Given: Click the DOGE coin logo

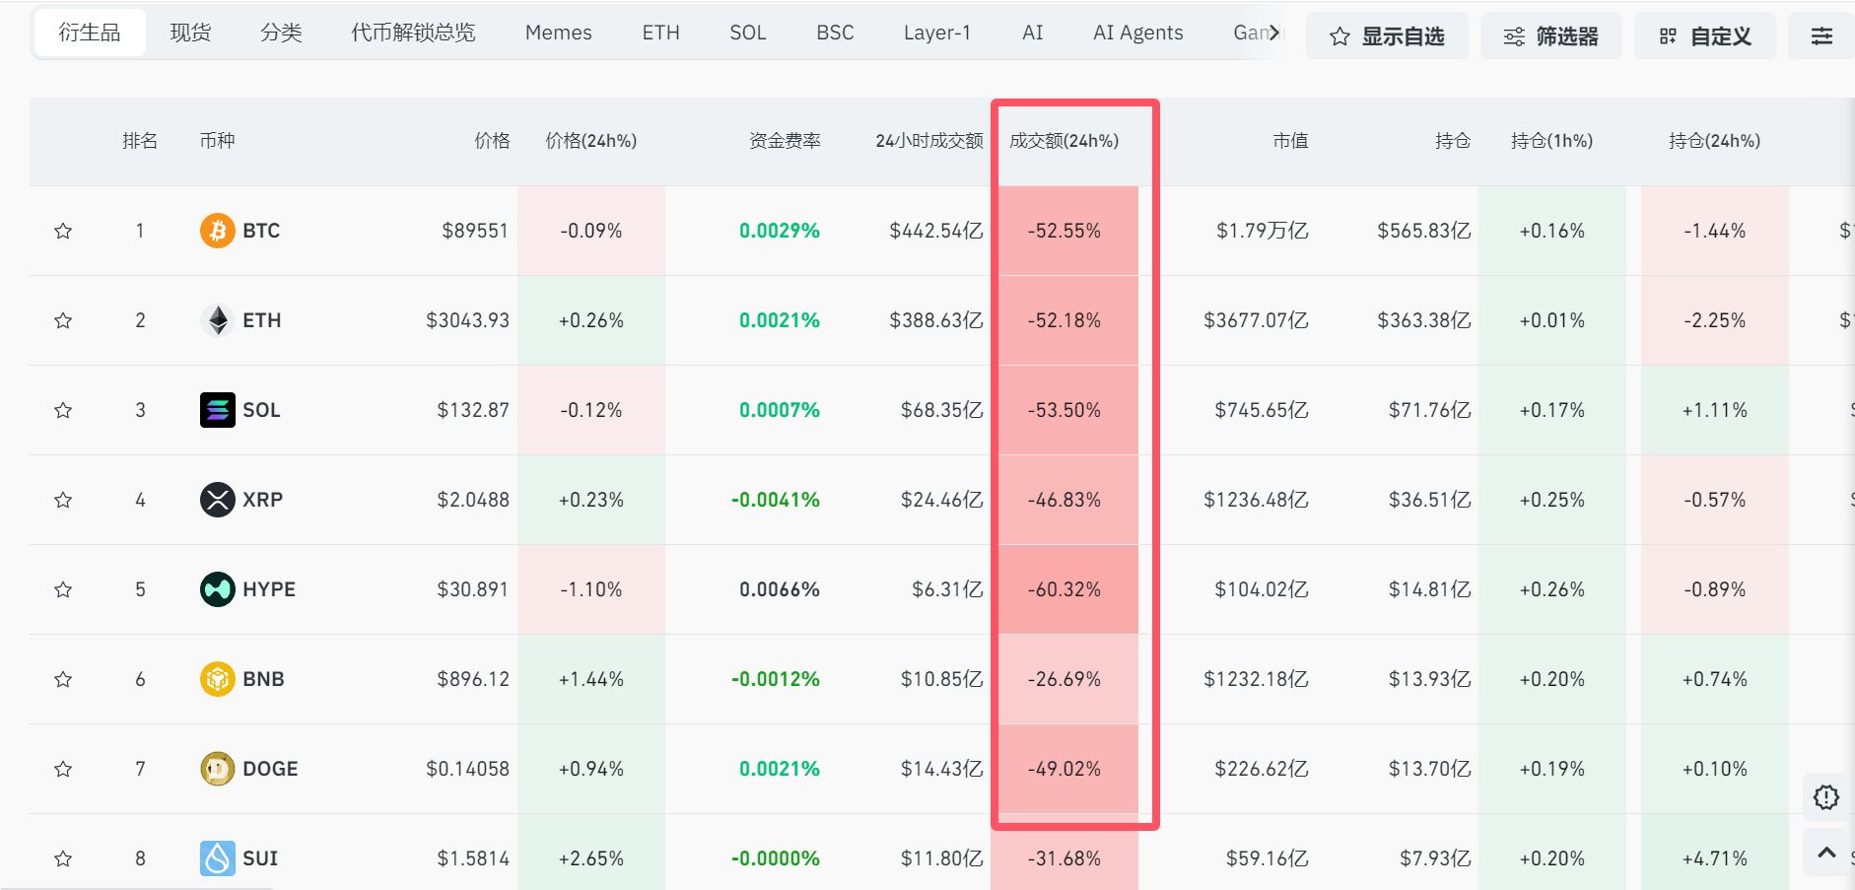Looking at the screenshot, I should [x=217, y=769].
